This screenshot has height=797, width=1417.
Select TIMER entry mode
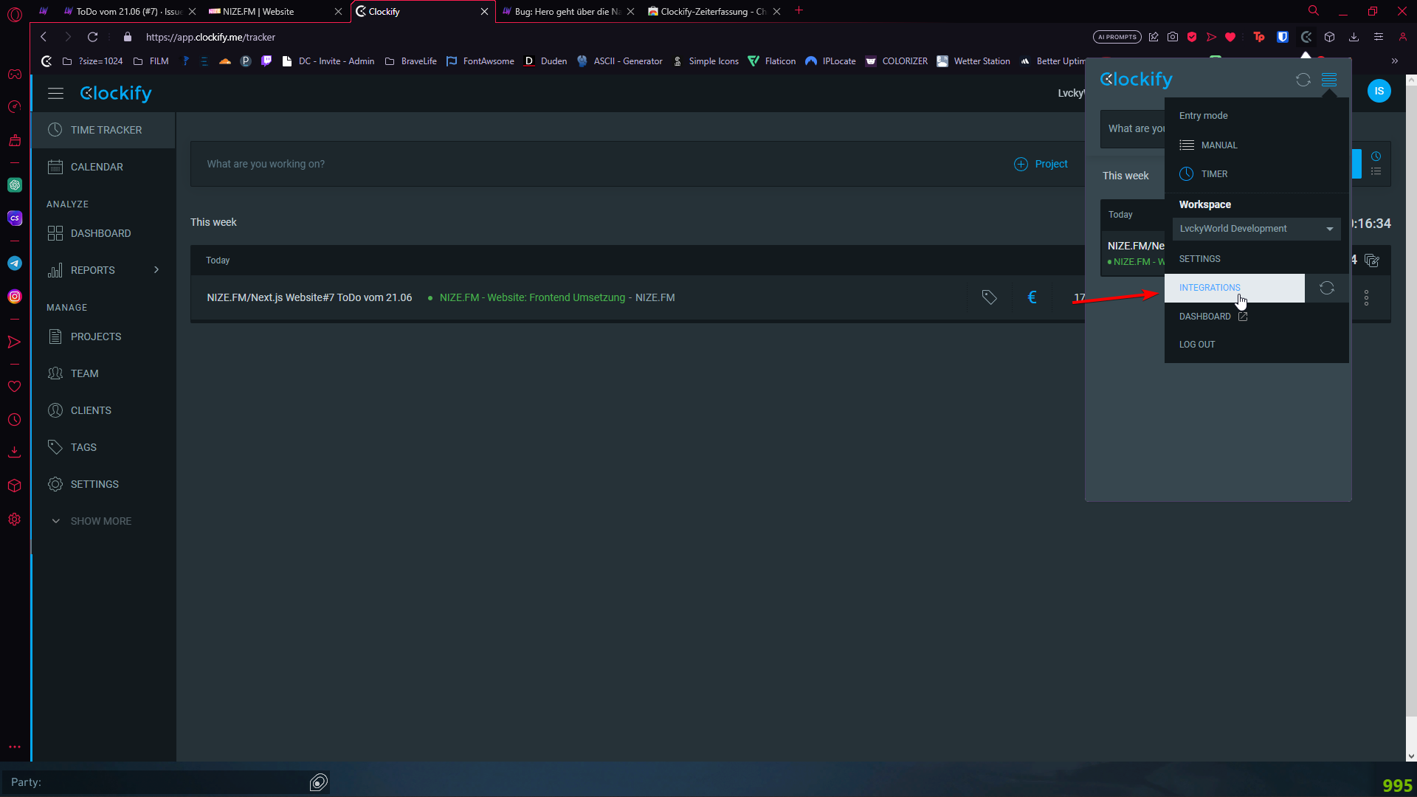(1214, 174)
